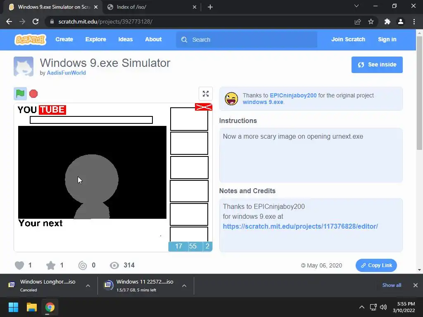Viewport: 423px width, 317px height.
Task: Open File Explorer from the taskbar
Action: [31, 307]
